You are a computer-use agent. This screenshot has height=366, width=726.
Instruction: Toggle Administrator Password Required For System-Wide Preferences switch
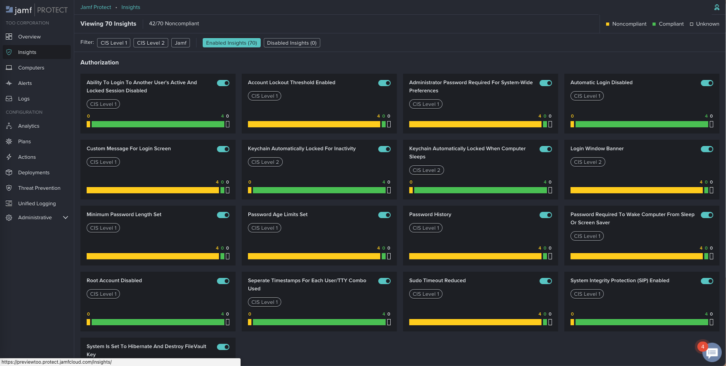(x=546, y=83)
